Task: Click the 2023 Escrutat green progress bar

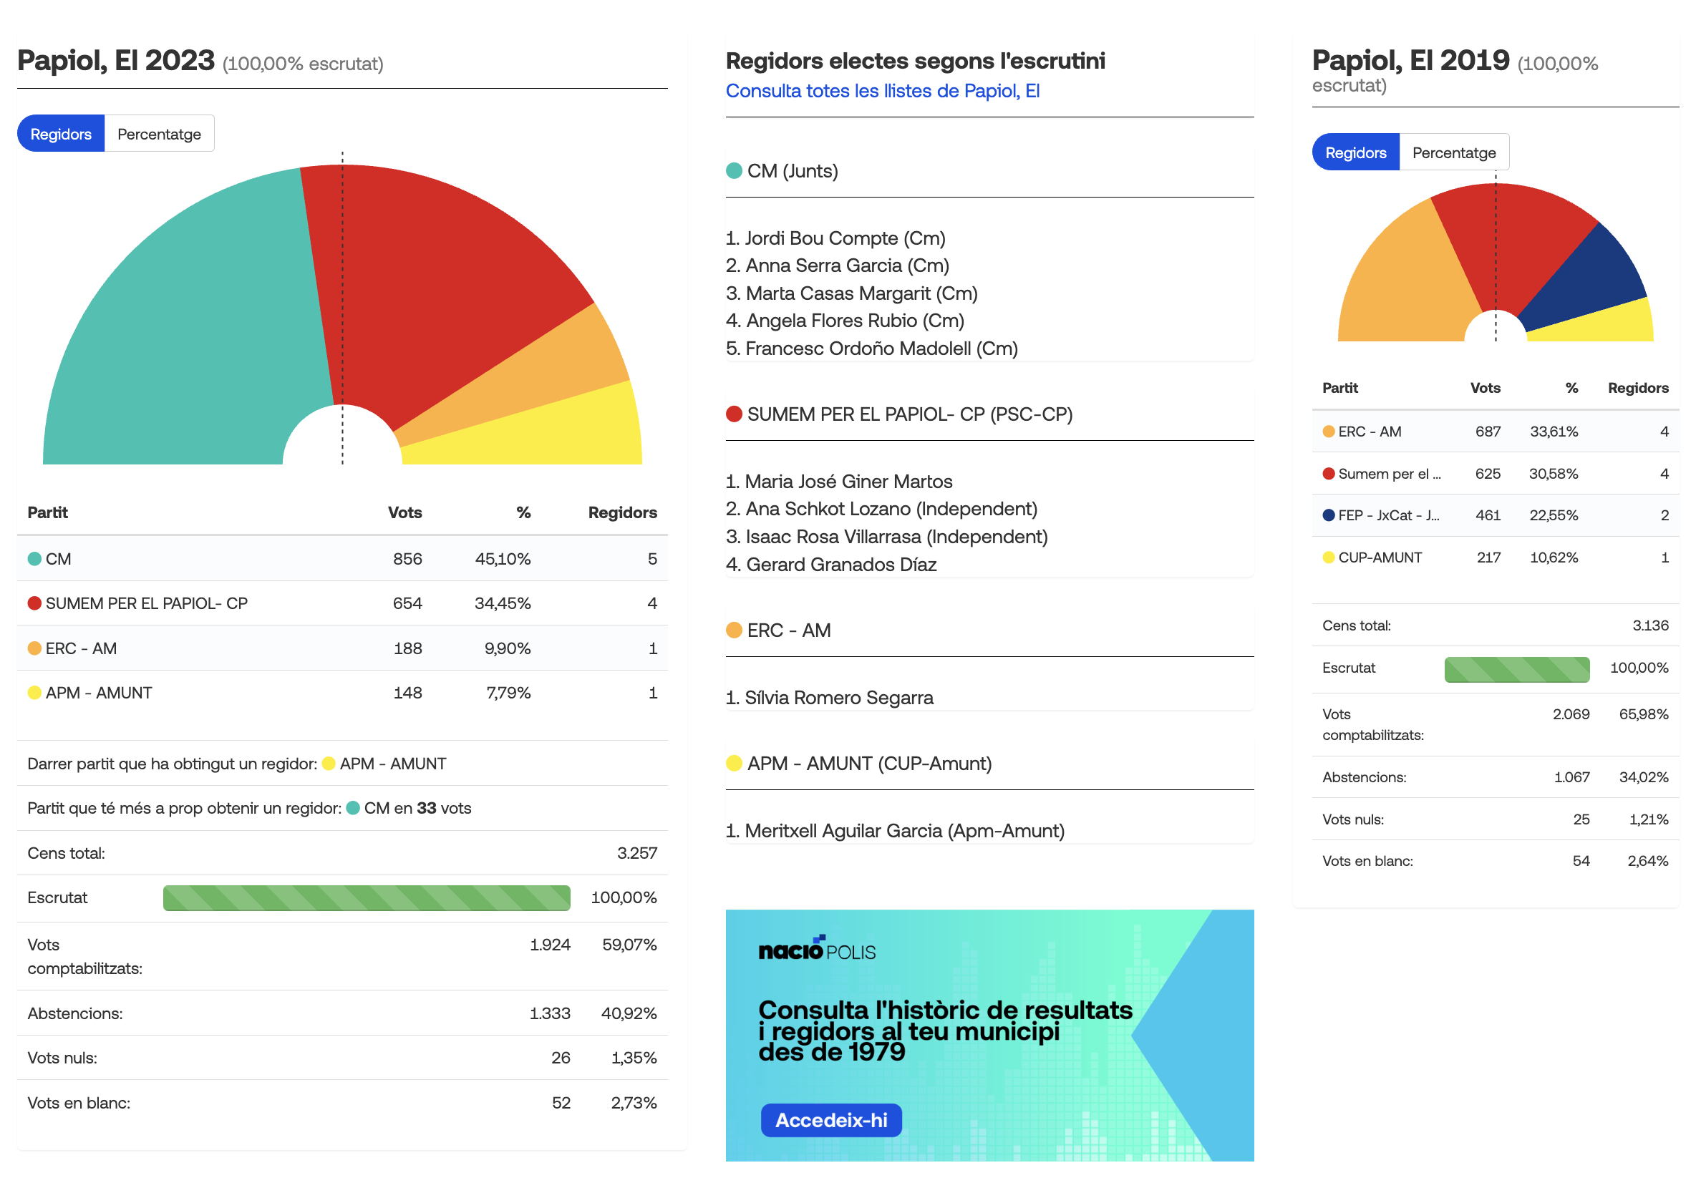Action: (367, 897)
